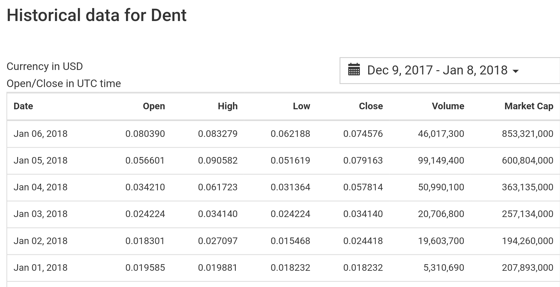Click the Low column header
This screenshot has height=287, width=560.
(x=301, y=106)
